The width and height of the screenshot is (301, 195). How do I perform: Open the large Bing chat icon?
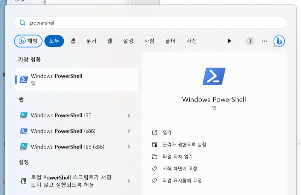point(279,41)
